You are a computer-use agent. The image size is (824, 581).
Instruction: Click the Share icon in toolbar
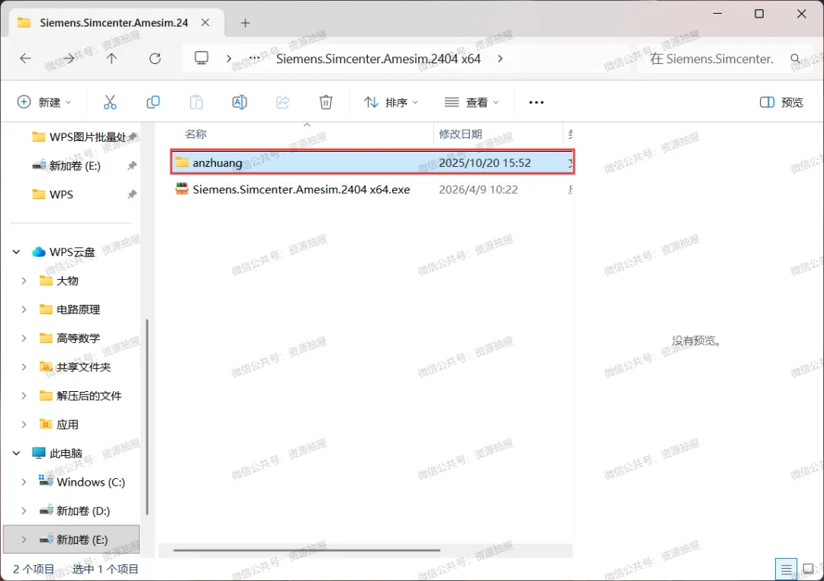click(x=283, y=102)
